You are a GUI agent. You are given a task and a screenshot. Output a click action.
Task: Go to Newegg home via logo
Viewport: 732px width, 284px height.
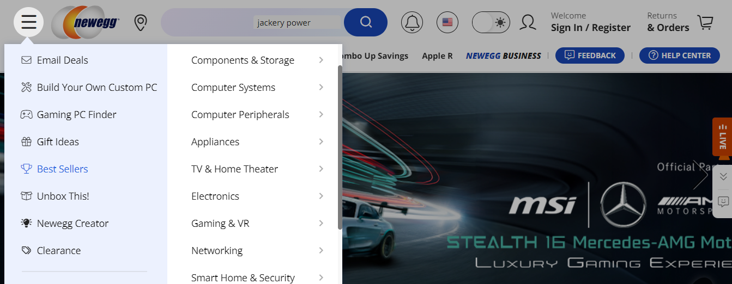click(x=86, y=22)
